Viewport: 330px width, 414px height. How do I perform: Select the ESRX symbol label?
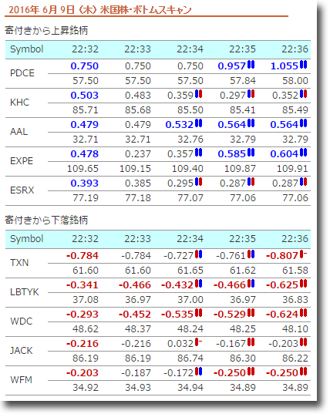tap(22, 190)
